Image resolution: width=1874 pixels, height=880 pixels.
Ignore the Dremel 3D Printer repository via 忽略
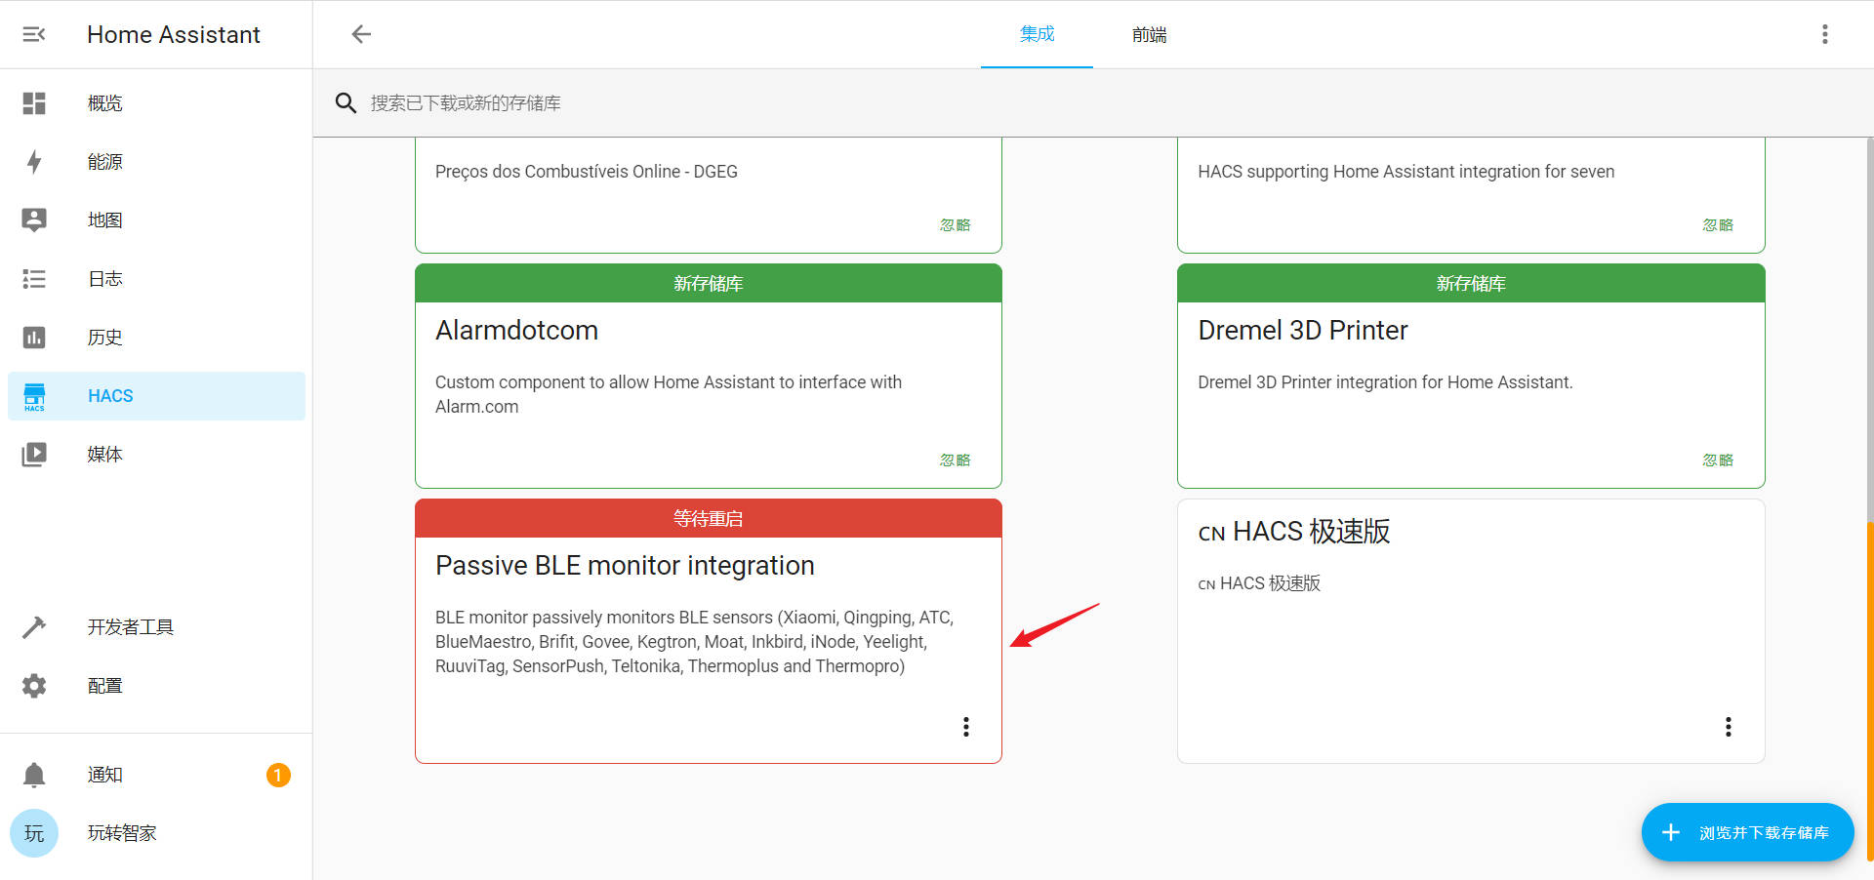pos(1718,460)
